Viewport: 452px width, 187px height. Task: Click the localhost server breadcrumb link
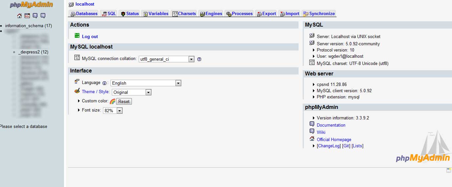pos(85,4)
